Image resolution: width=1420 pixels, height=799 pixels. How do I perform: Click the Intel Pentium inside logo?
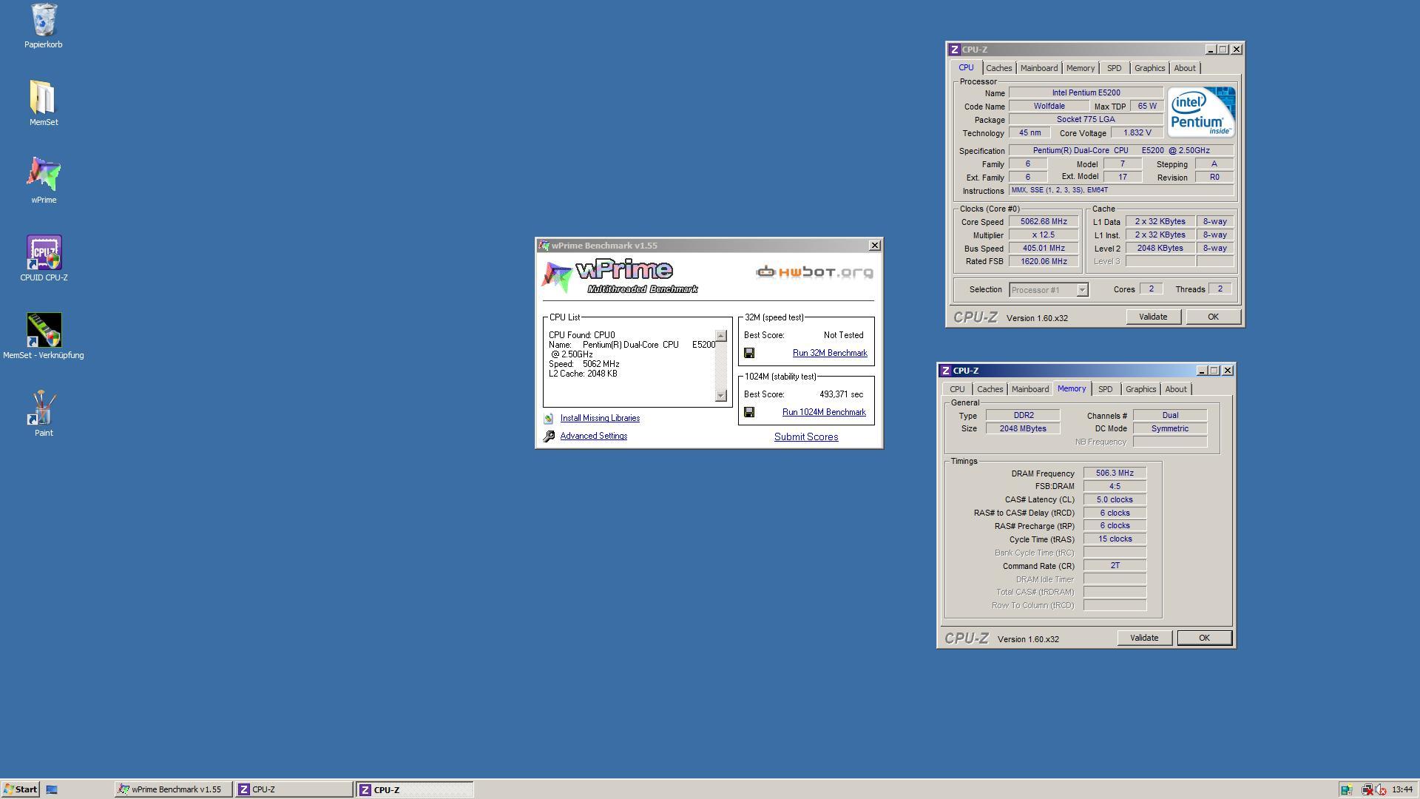(1201, 112)
